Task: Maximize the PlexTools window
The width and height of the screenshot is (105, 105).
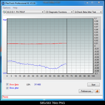Action: (x=92, y=3)
